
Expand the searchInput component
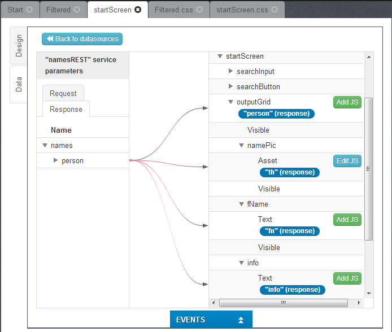[x=230, y=72]
